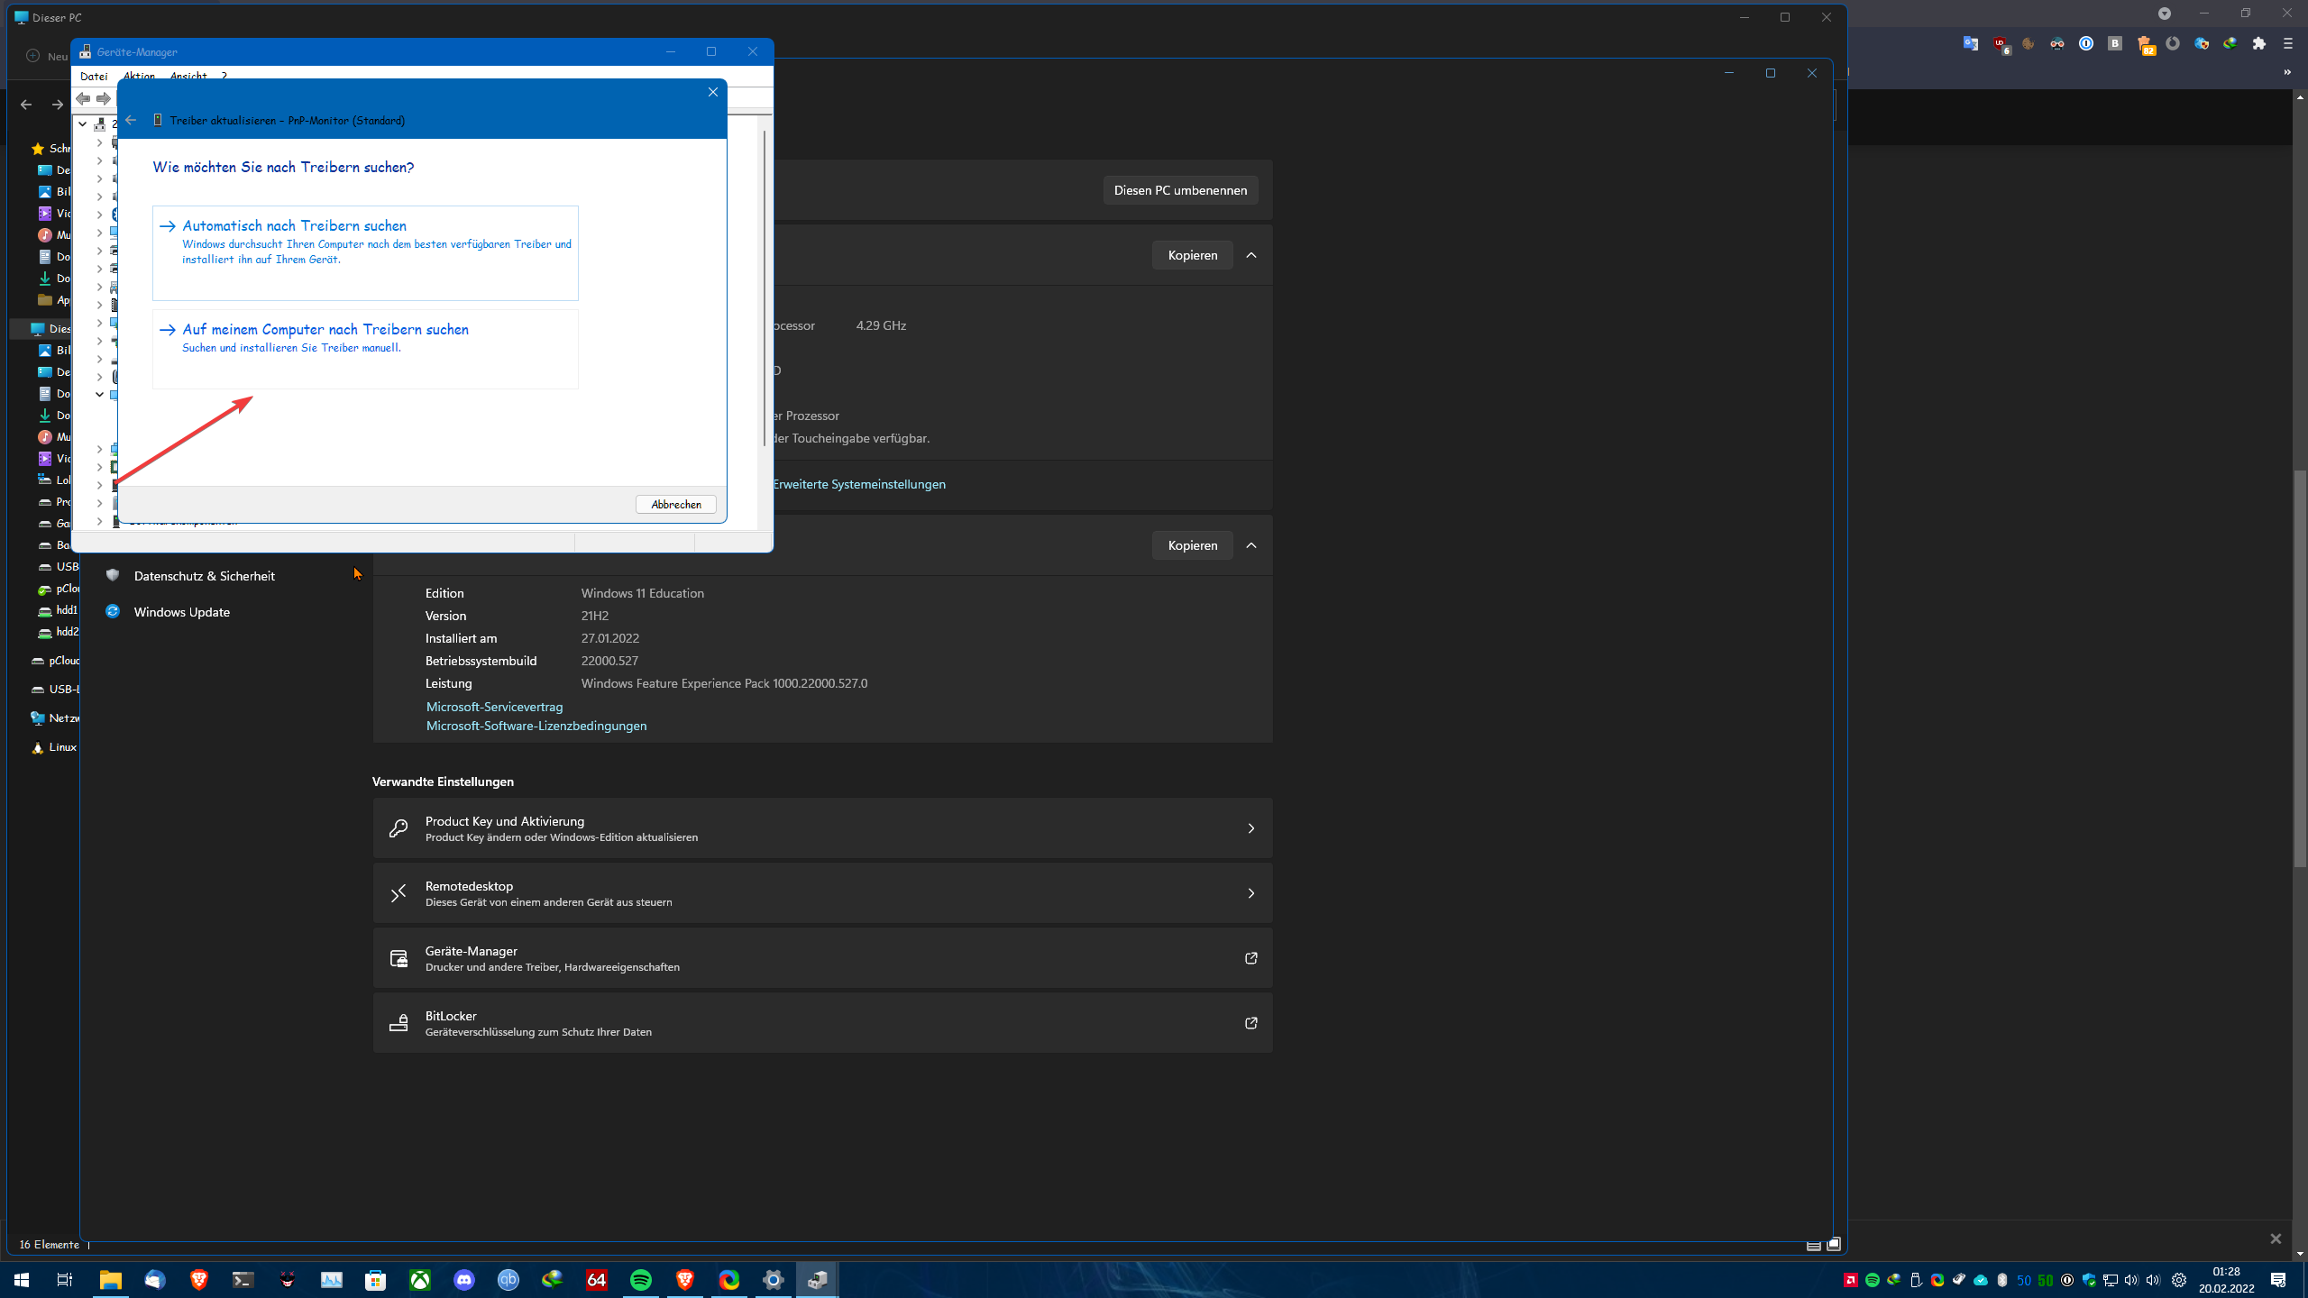The height and width of the screenshot is (1298, 2308).
Task: Click the back arrow in driver wizard
Action: click(x=132, y=120)
